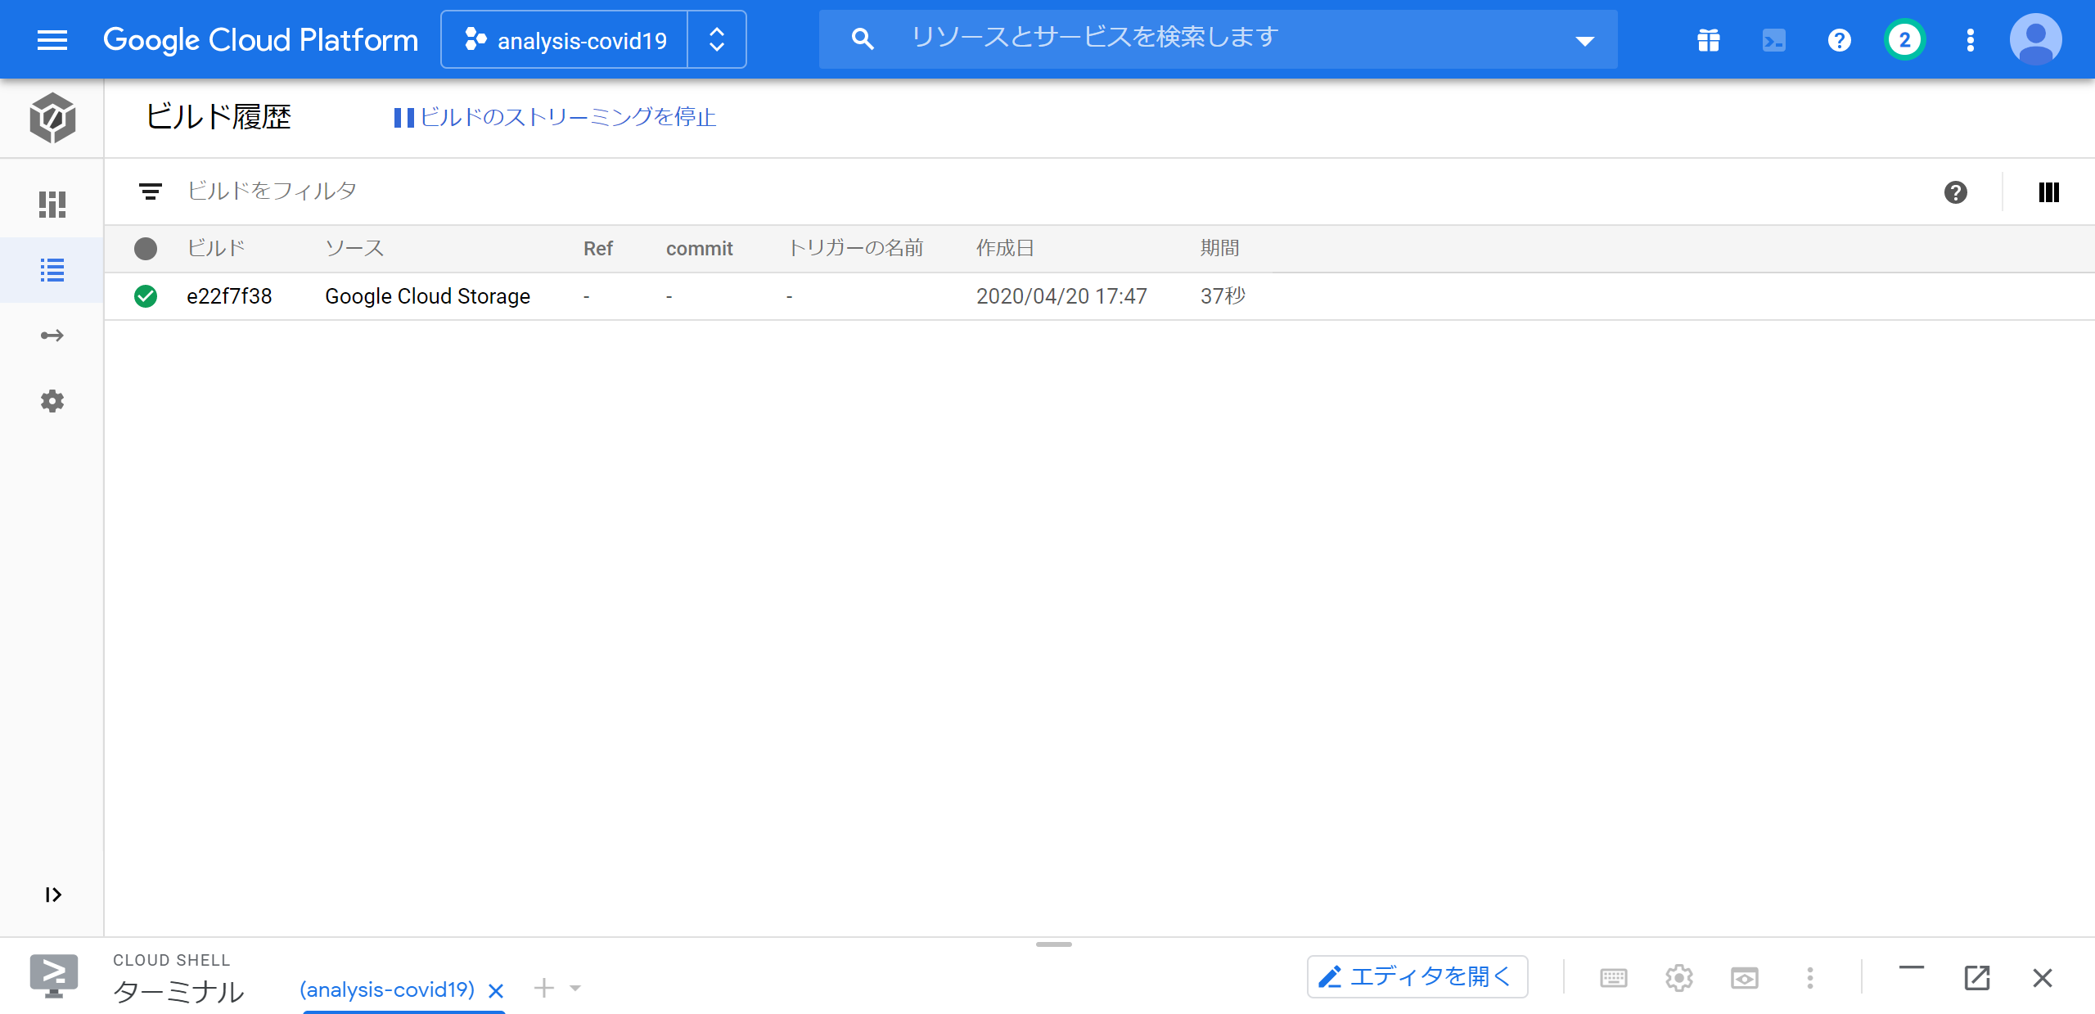The height and width of the screenshot is (1014, 2095).
Task: Toggle the select-all builds circle in table header
Action: (x=146, y=249)
